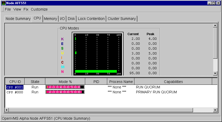Select the CPU #001 row

(x=15, y=87)
